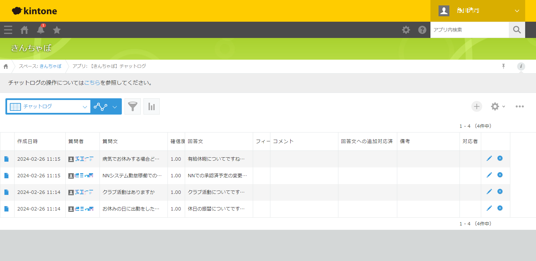Add a new record with plus icon
Screen dimensions: 536x261
[x=476, y=106]
